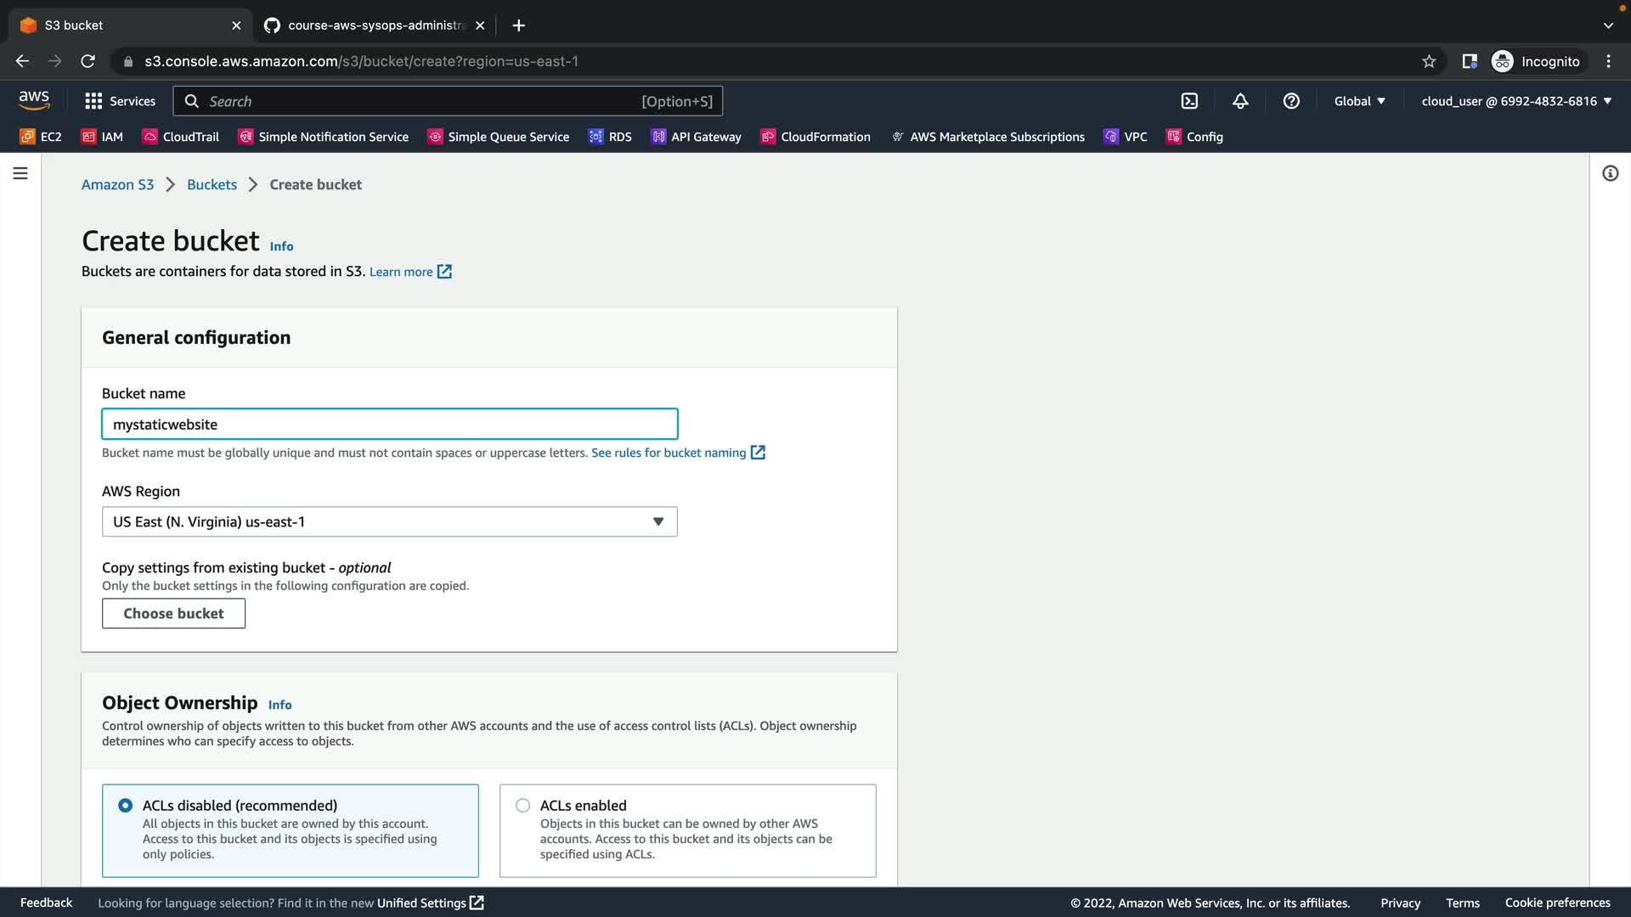The height and width of the screenshot is (917, 1631).
Task: Go to Buckets in the breadcrumb
Action: click(x=212, y=184)
